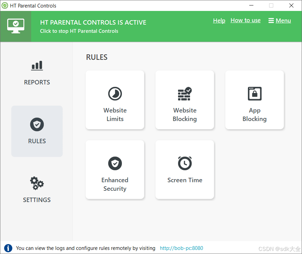Screen dimensions: 302x254
Task: Open the hamburger Menu
Action: pyautogui.click(x=279, y=21)
